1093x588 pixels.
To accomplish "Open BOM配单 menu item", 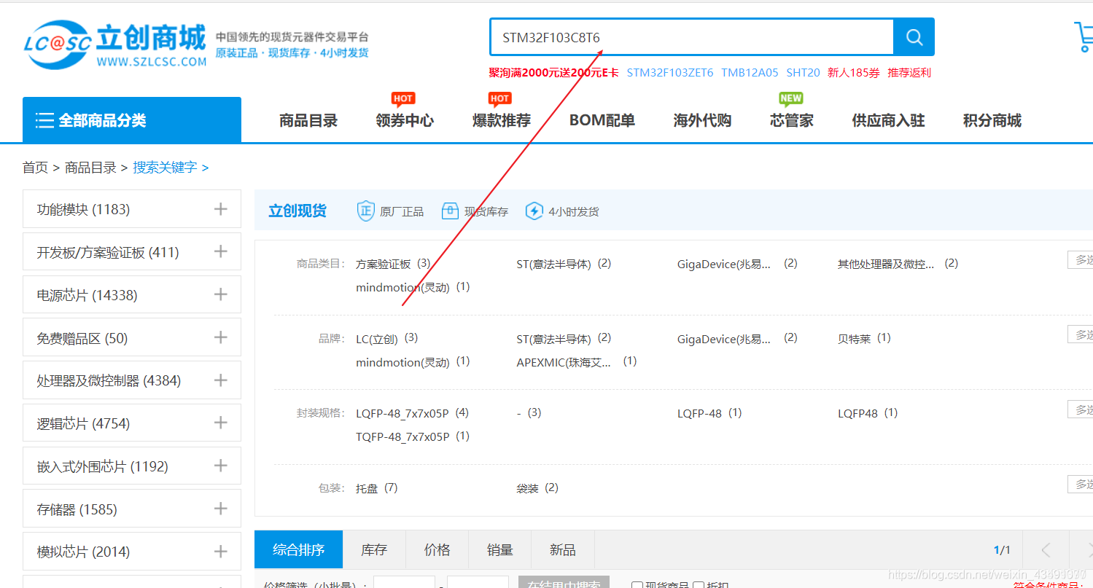I will 602,120.
